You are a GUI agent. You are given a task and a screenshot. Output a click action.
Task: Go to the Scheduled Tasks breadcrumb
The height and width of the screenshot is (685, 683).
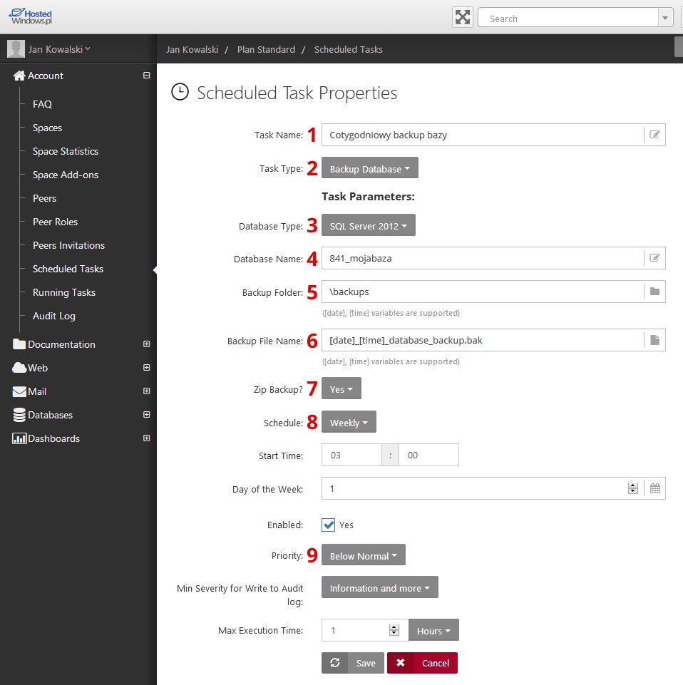point(349,49)
